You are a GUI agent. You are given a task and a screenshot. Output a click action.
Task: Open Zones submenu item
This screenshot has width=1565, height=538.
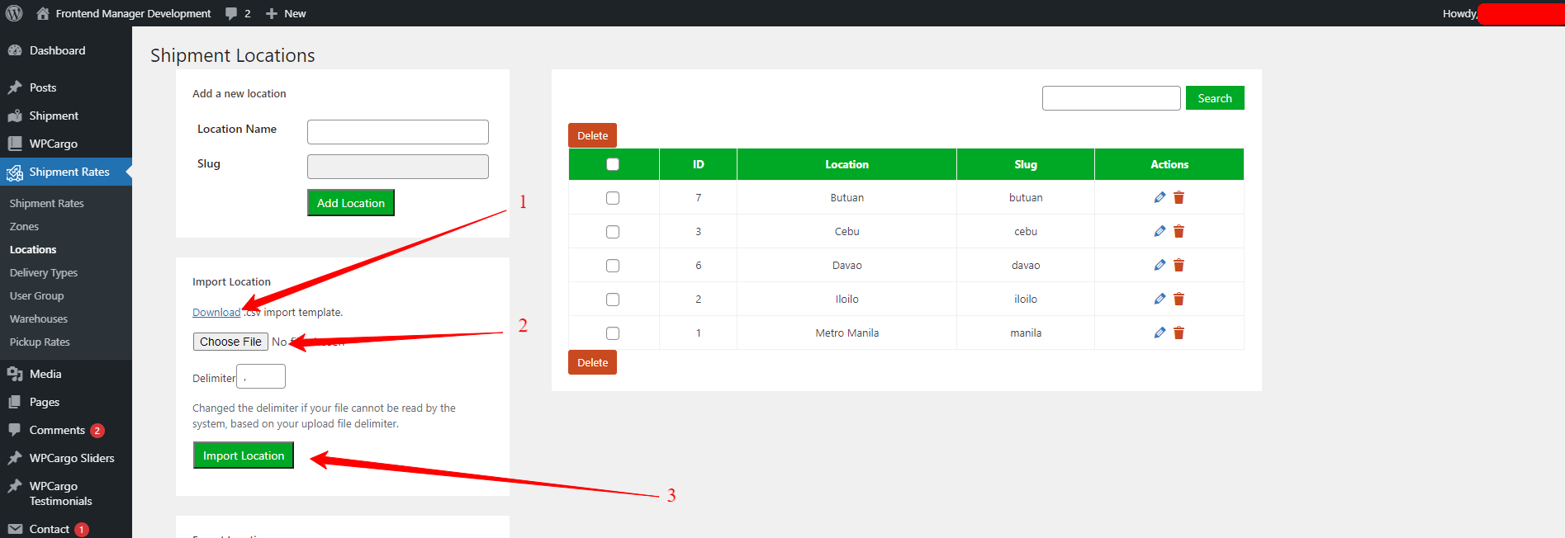pyautogui.click(x=24, y=226)
